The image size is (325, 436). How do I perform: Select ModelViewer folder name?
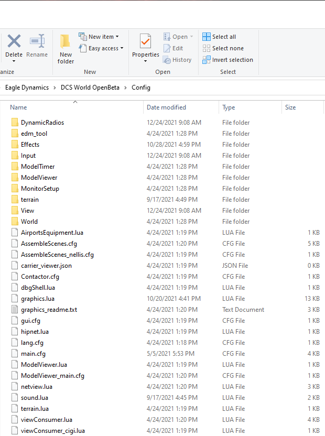(x=39, y=178)
